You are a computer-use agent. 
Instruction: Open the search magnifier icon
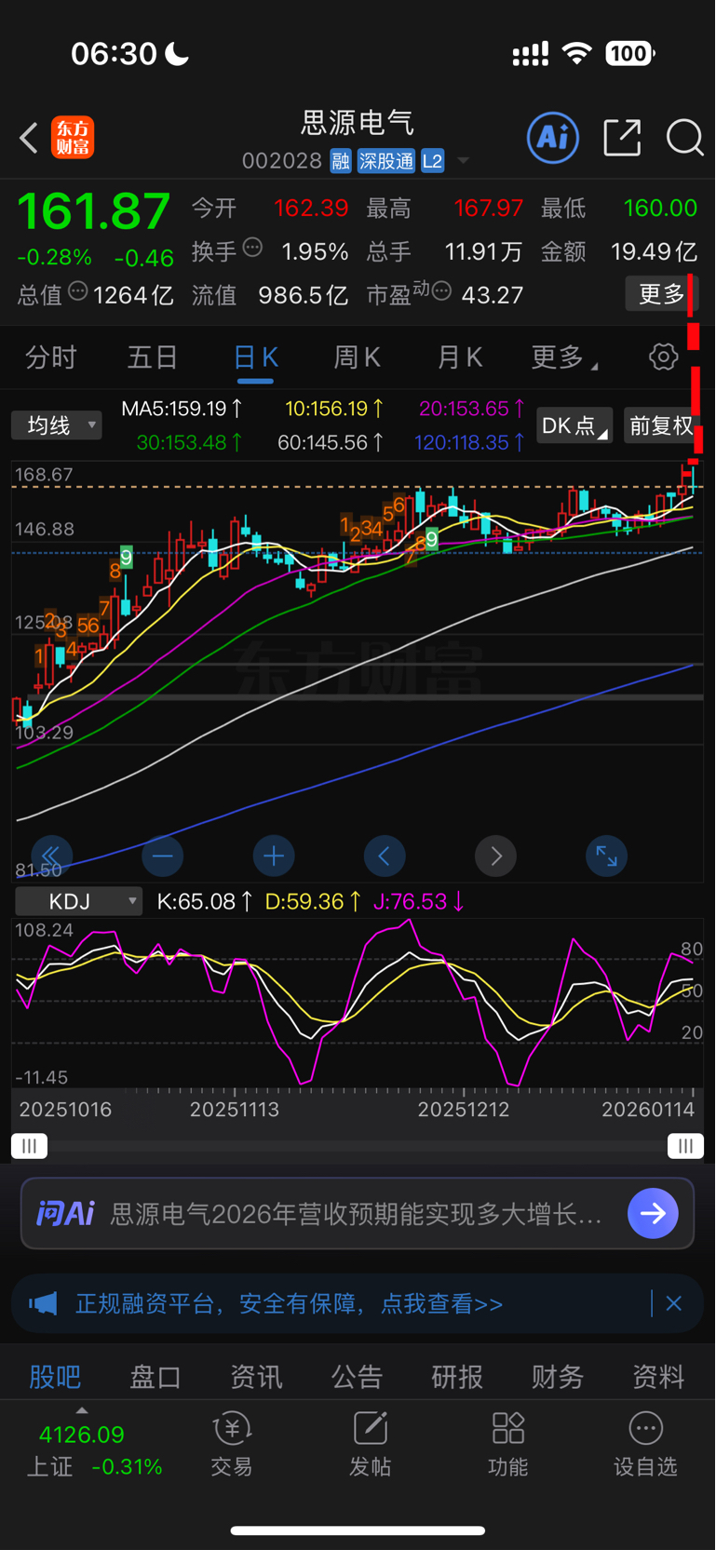684,138
